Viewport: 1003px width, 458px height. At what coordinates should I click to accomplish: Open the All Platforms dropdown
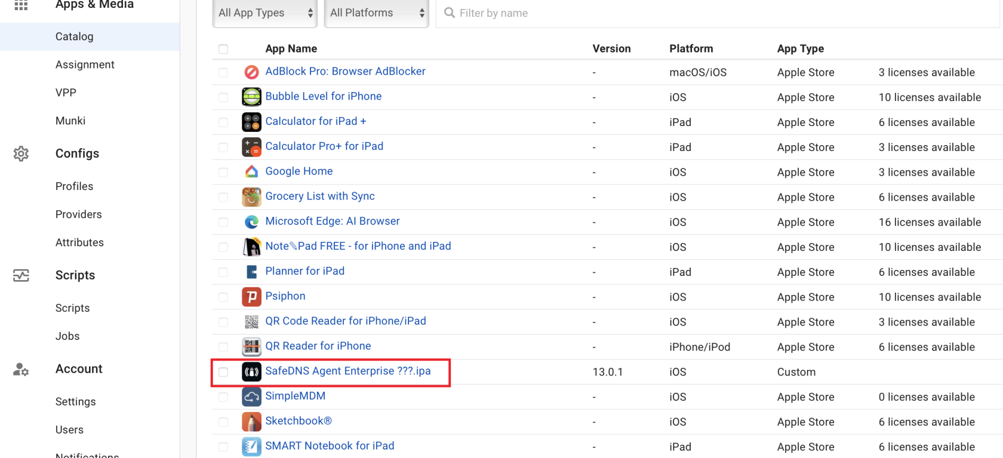[x=377, y=13]
